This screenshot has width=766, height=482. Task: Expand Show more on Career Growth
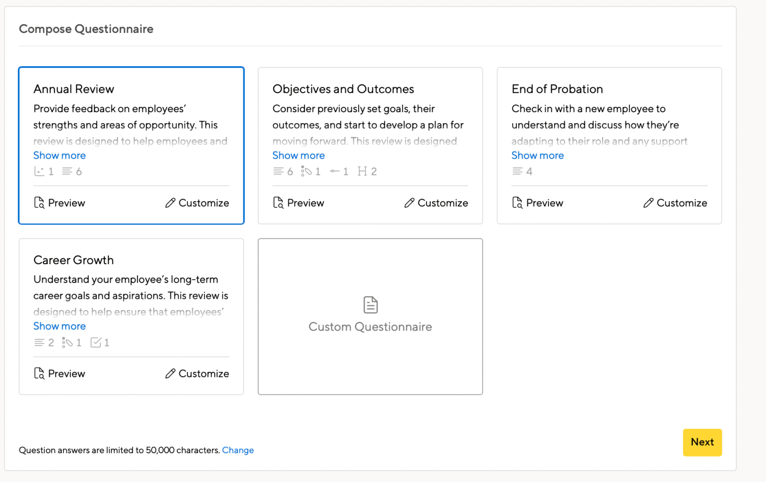[x=59, y=326]
